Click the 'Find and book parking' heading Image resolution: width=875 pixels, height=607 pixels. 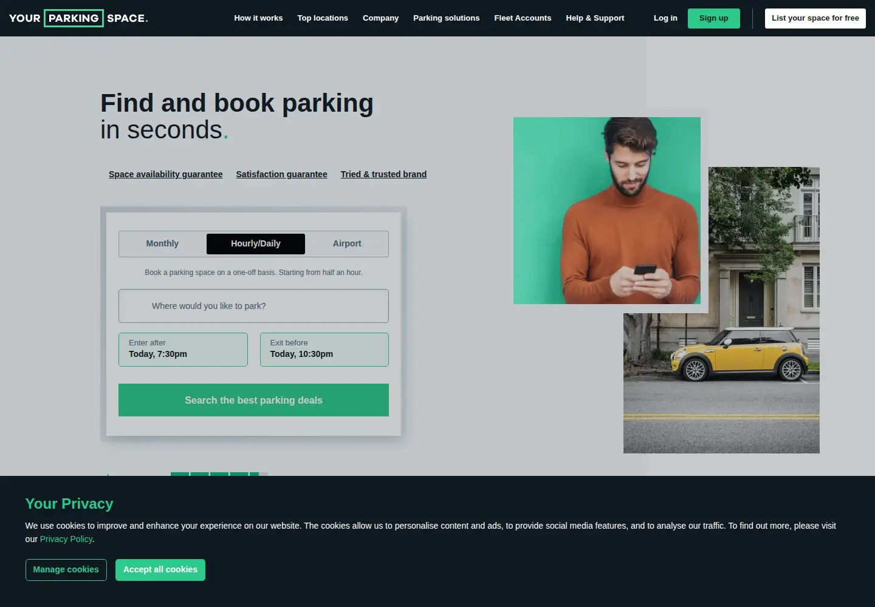click(237, 103)
